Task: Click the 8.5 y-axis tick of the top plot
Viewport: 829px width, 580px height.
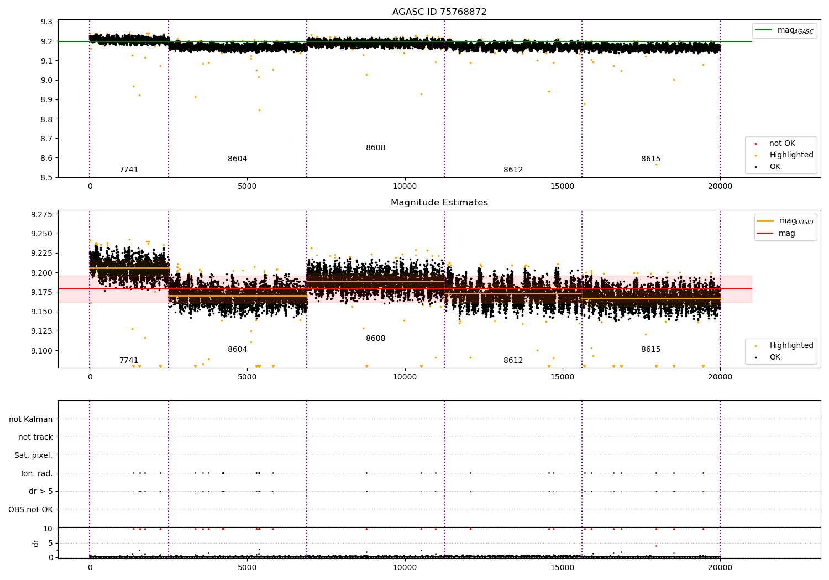Action: pyautogui.click(x=47, y=177)
